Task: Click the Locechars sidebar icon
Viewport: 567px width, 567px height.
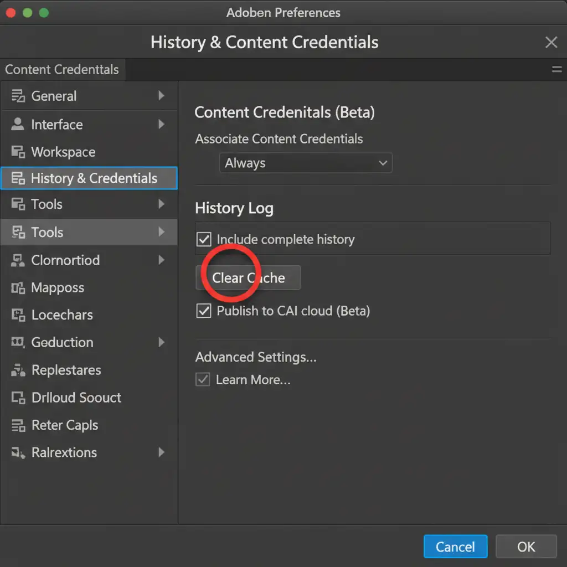Action: coord(18,315)
